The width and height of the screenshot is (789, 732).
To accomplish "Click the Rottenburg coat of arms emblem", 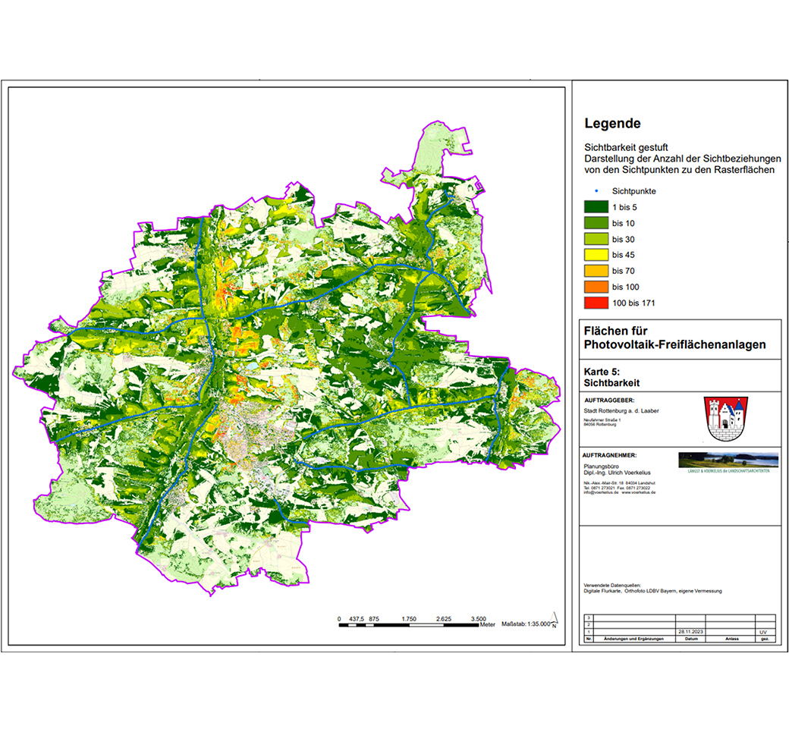I will [725, 419].
